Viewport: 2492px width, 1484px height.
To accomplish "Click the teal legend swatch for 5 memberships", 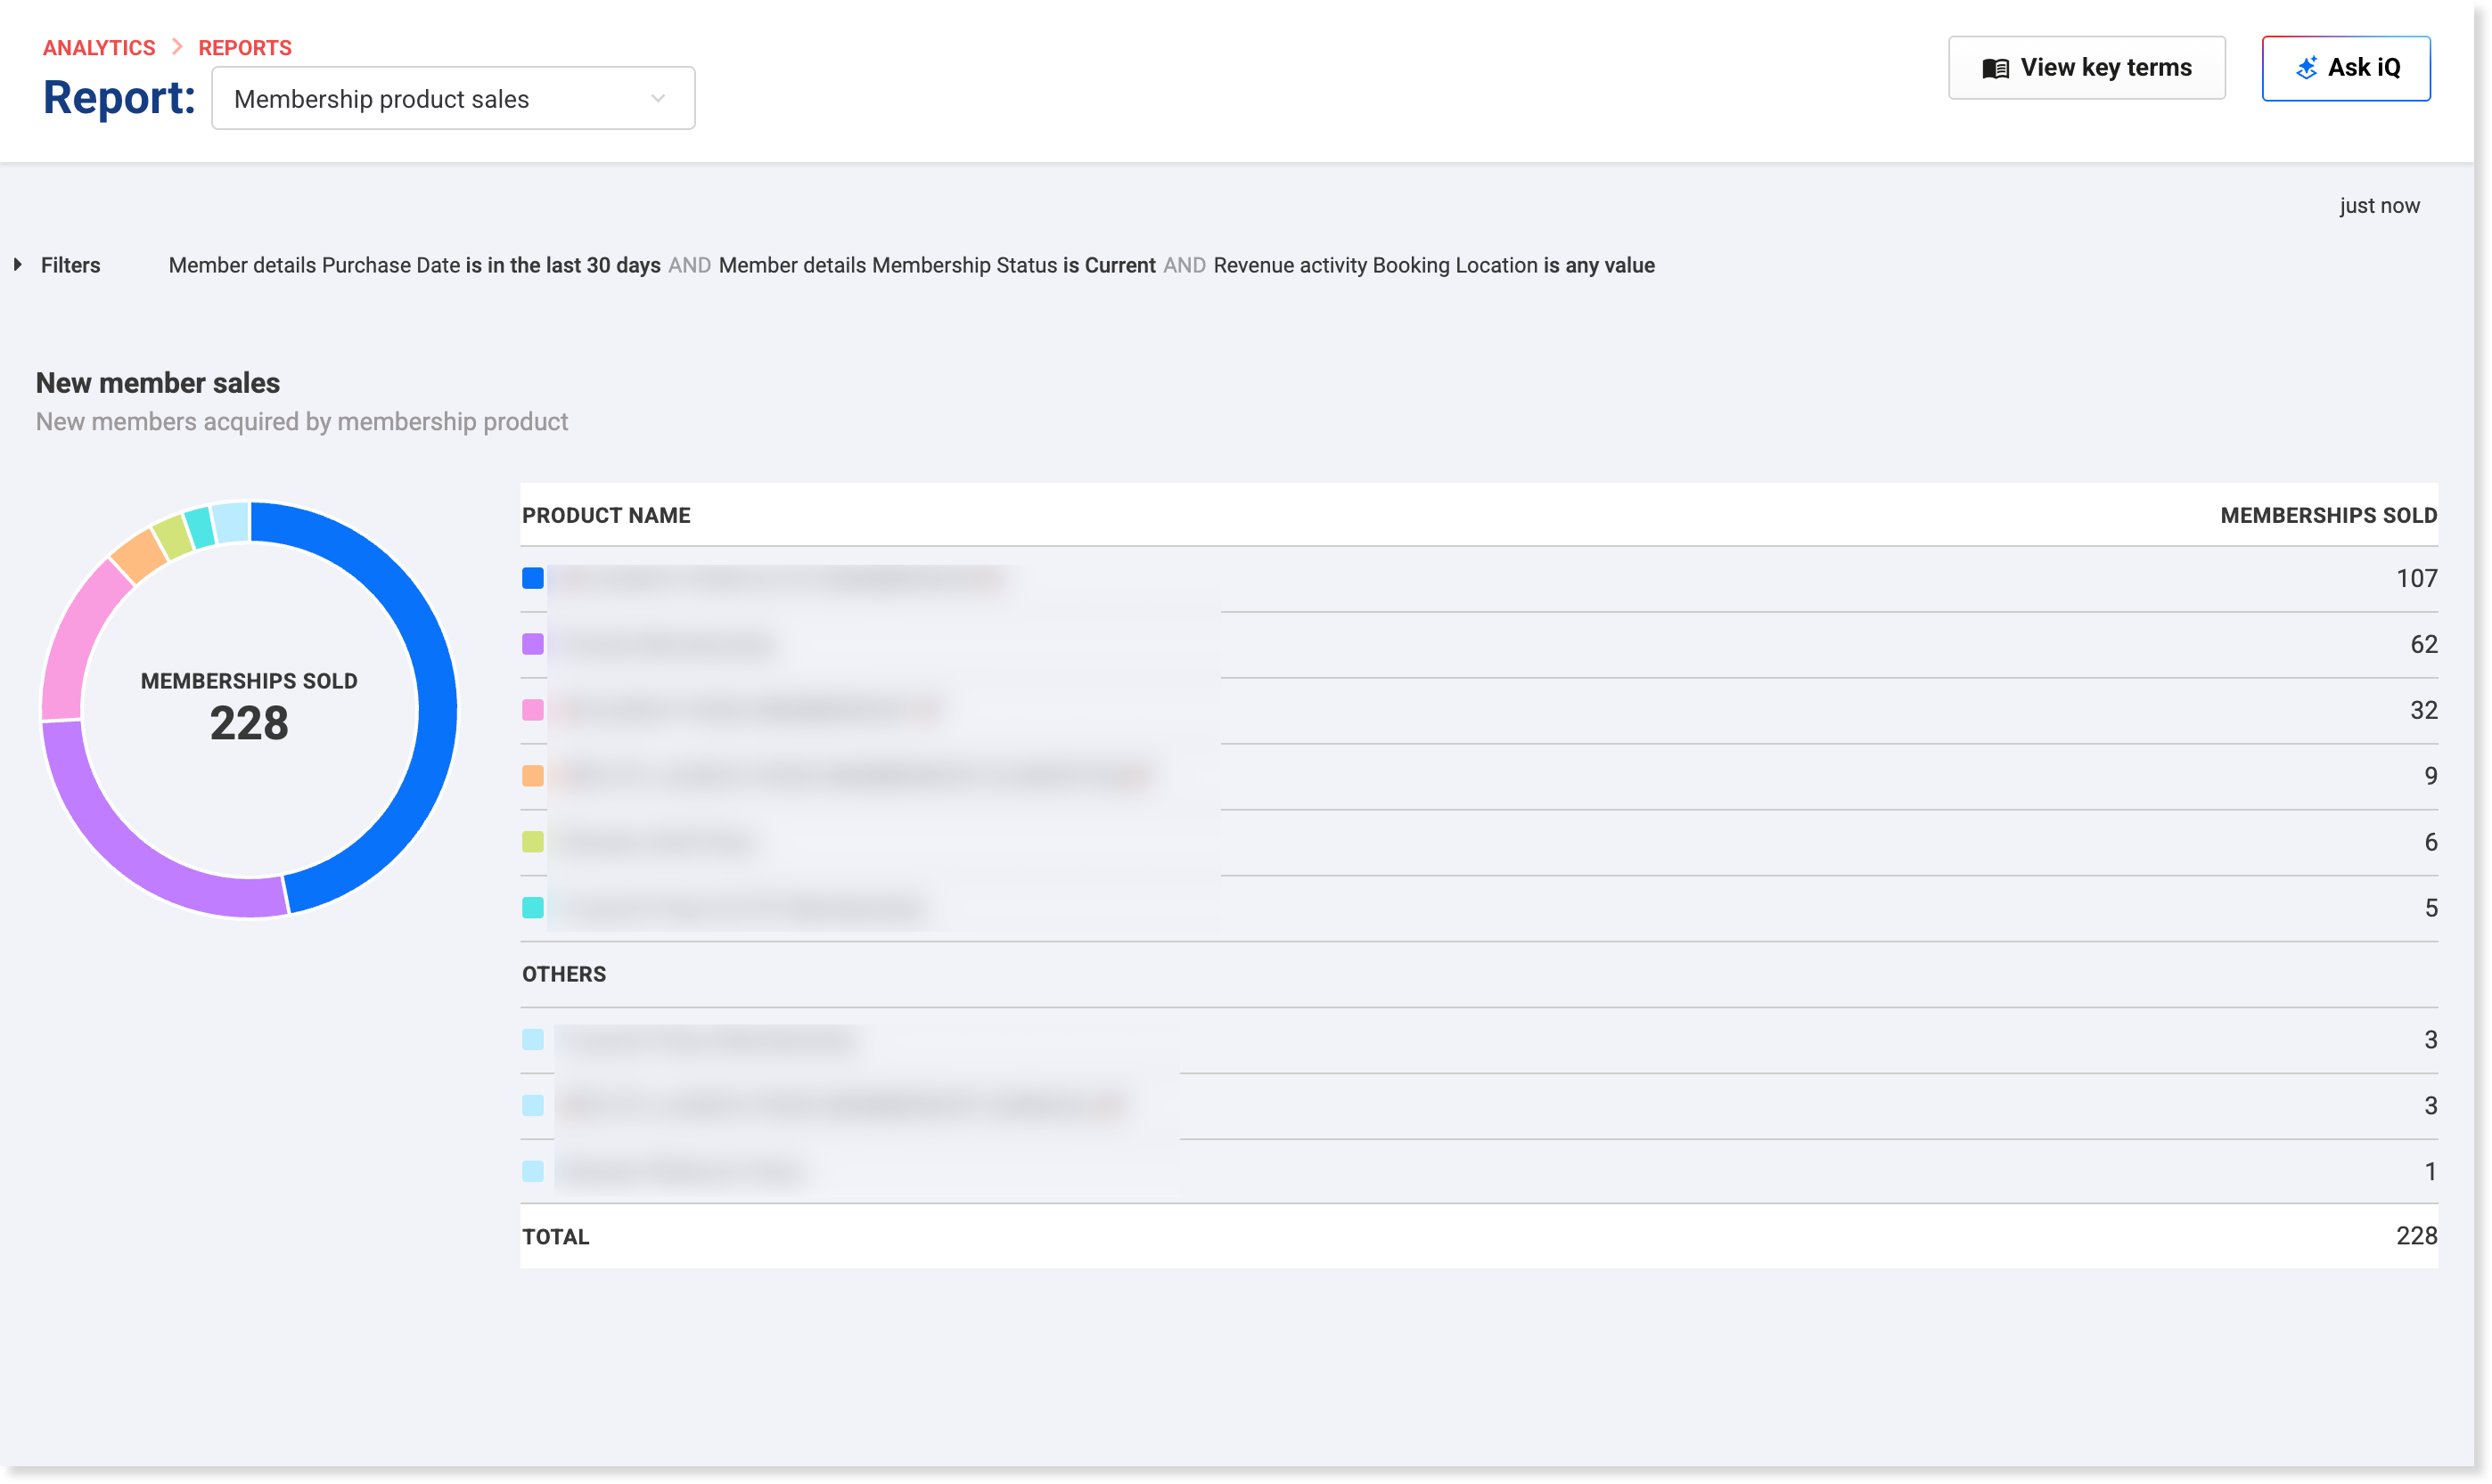I will pos(532,908).
